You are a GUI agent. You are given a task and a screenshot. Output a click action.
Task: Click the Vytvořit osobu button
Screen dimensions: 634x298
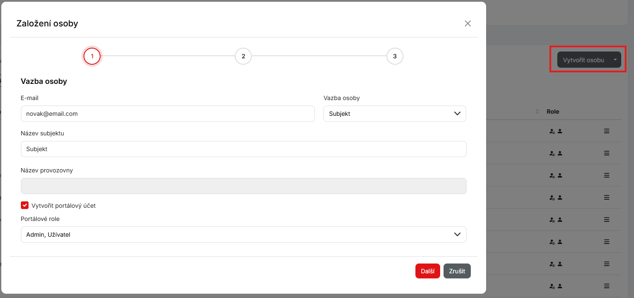coord(583,60)
